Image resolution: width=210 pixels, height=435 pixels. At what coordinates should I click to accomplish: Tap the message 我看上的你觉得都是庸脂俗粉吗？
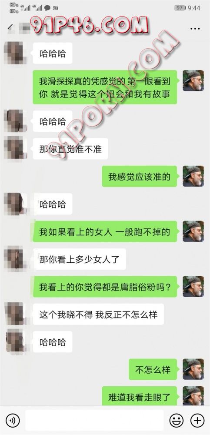click(104, 287)
